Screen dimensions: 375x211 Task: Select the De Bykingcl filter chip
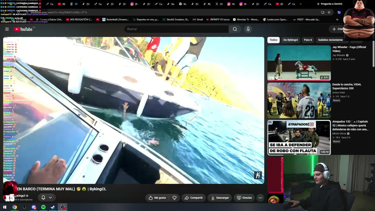pyautogui.click(x=290, y=40)
